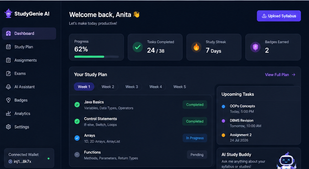The width and height of the screenshot is (309, 169).
Task: Click the Analytics chart icon
Action: point(8,114)
